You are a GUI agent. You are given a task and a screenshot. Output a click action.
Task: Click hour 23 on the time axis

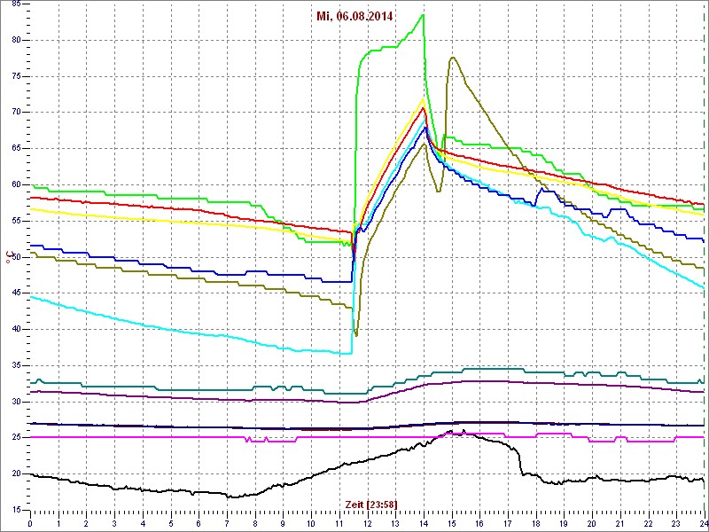click(676, 523)
